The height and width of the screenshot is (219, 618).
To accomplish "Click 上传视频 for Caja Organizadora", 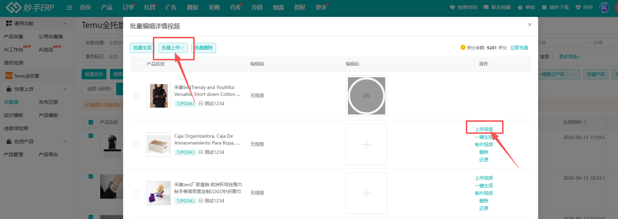I will pos(484,129).
